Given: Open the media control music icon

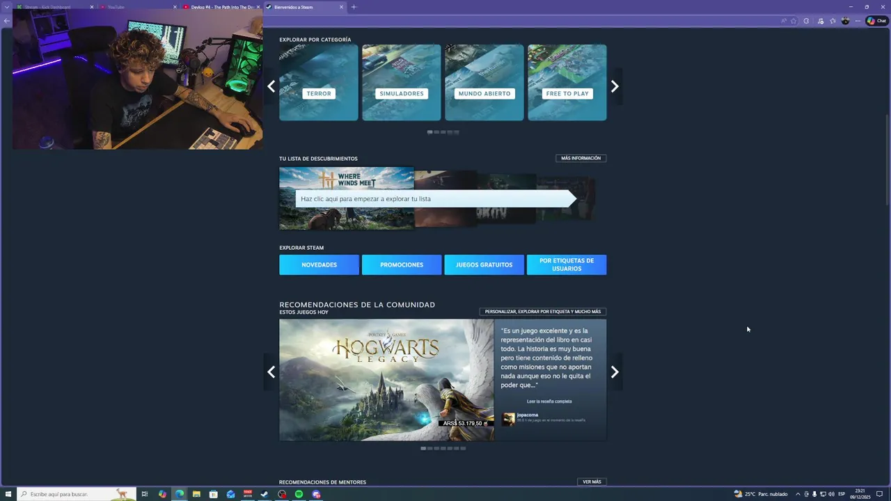Looking at the screenshot, I should (x=821, y=21).
